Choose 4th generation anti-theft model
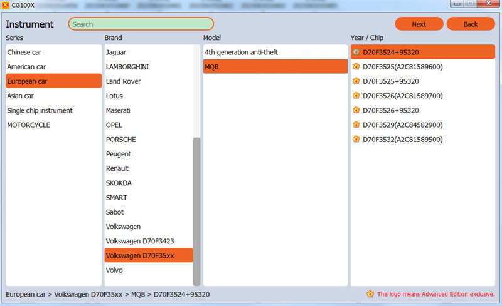The height and width of the screenshot is (306, 502). coord(275,52)
